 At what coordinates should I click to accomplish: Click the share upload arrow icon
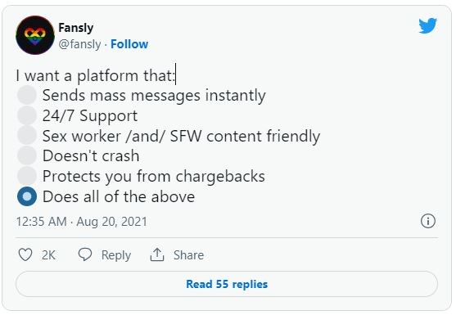pos(157,254)
